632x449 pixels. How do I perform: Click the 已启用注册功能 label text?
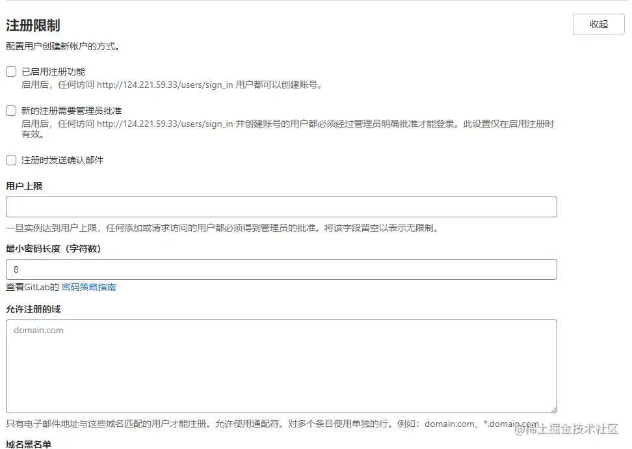(53, 72)
